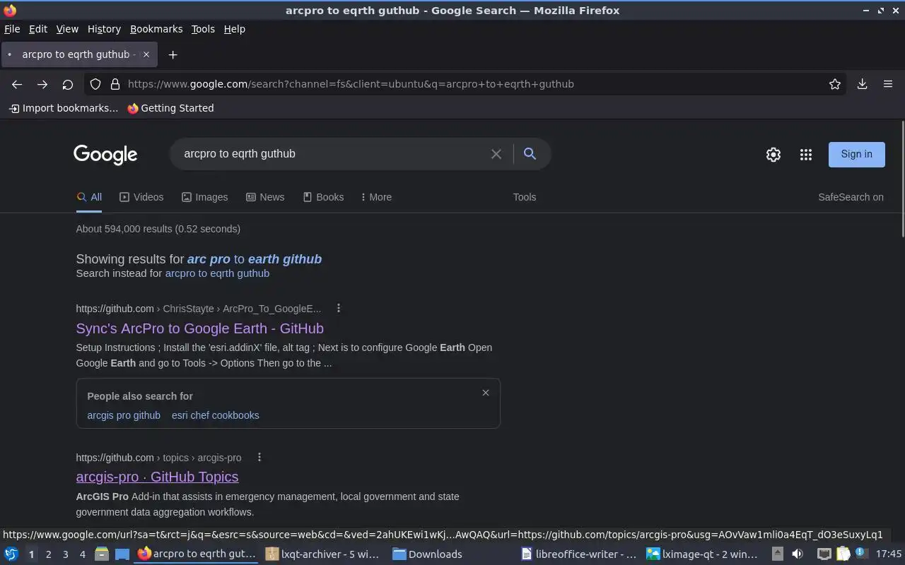Click the show desktop panel icon
This screenshot has width=905, height=565.
click(122, 554)
